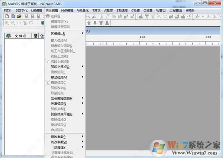Open the C检查 menu
The width and height of the screenshot is (223, 158).
136,10
